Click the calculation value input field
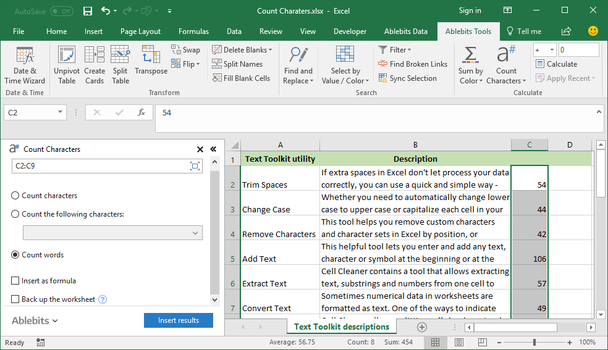608x350 pixels. coord(578,50)
